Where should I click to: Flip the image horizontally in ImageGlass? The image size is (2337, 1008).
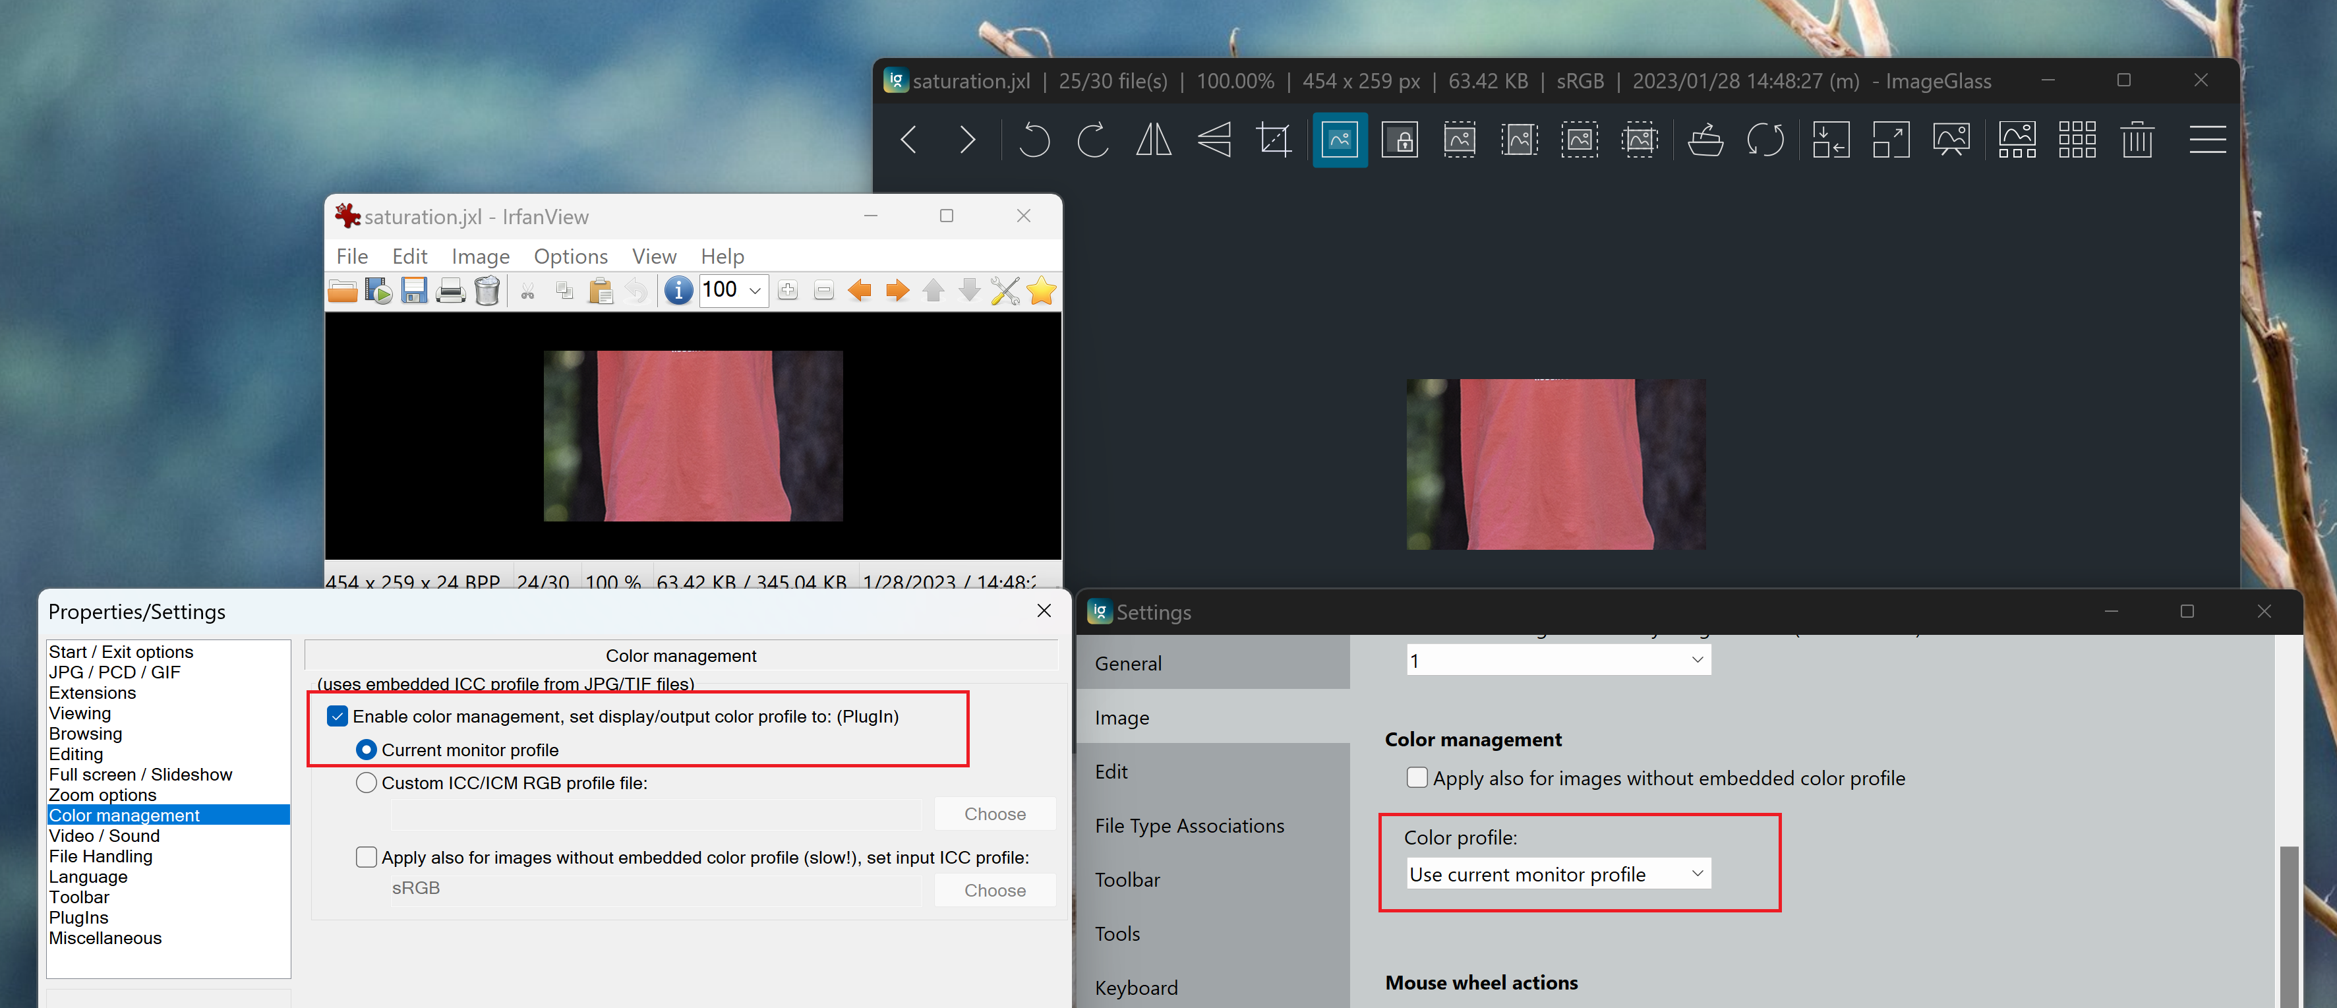(1153, 140)
